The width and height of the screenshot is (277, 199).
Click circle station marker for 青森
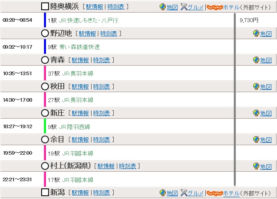click(45, 60)
